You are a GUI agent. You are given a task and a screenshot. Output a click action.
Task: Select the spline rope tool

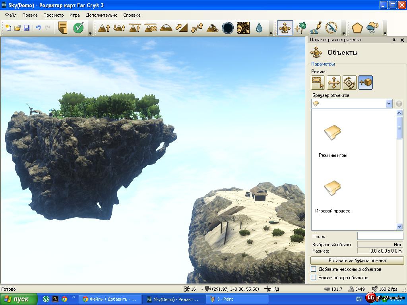tap(331, 28)
